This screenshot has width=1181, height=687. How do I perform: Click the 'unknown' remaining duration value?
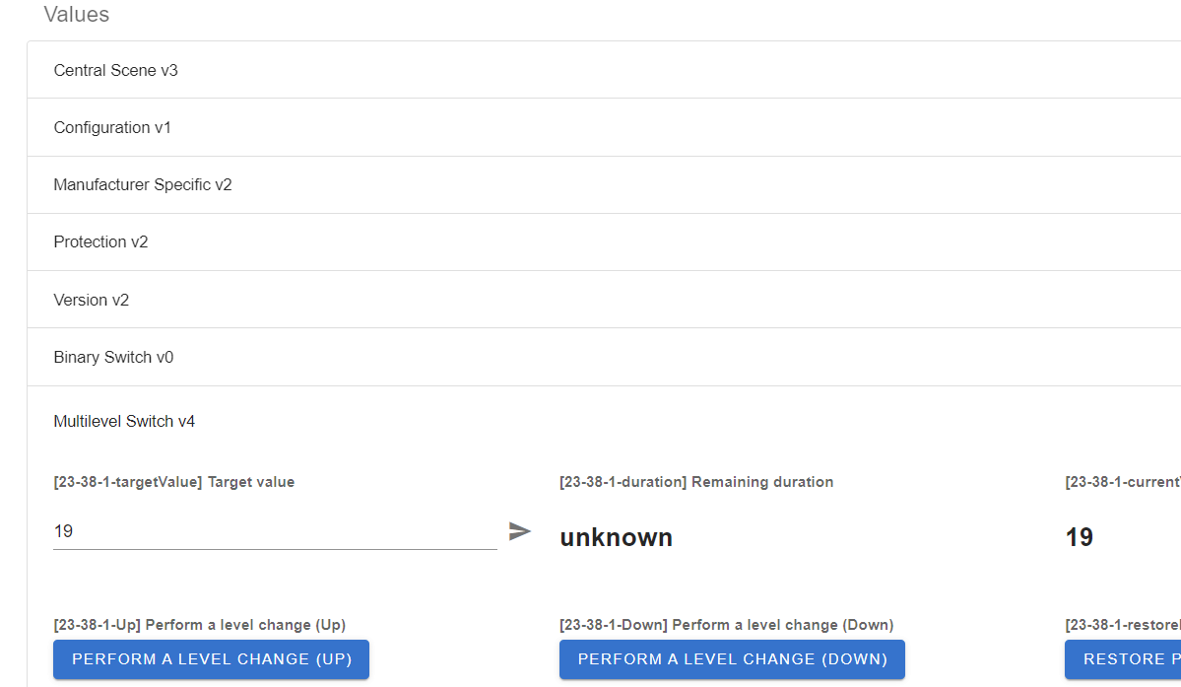[616, 537]
